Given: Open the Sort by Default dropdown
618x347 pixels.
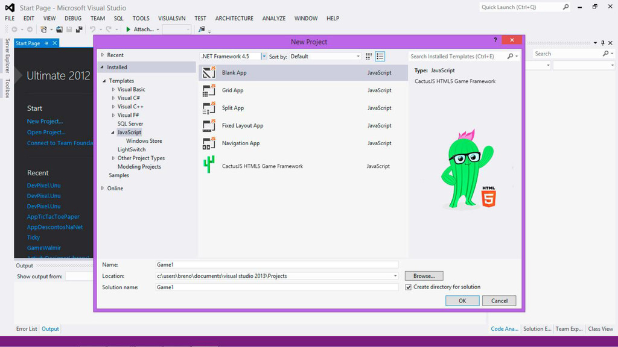Looking at the screenshot, I should [358, 56].
